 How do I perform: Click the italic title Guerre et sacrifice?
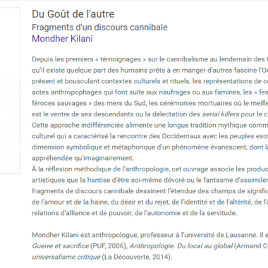click(x=60, y=246)
